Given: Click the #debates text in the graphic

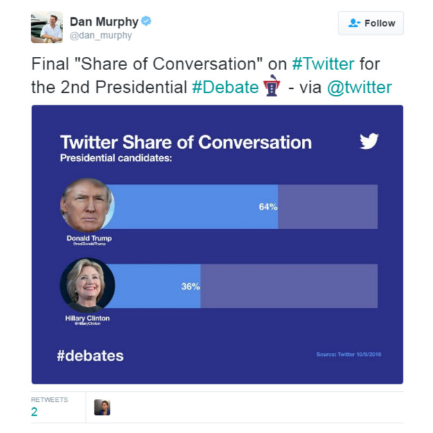Looking at the screenshot, I should [90, 356].
